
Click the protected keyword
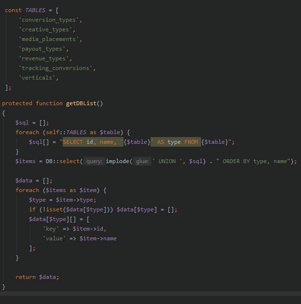click(17, 103)
